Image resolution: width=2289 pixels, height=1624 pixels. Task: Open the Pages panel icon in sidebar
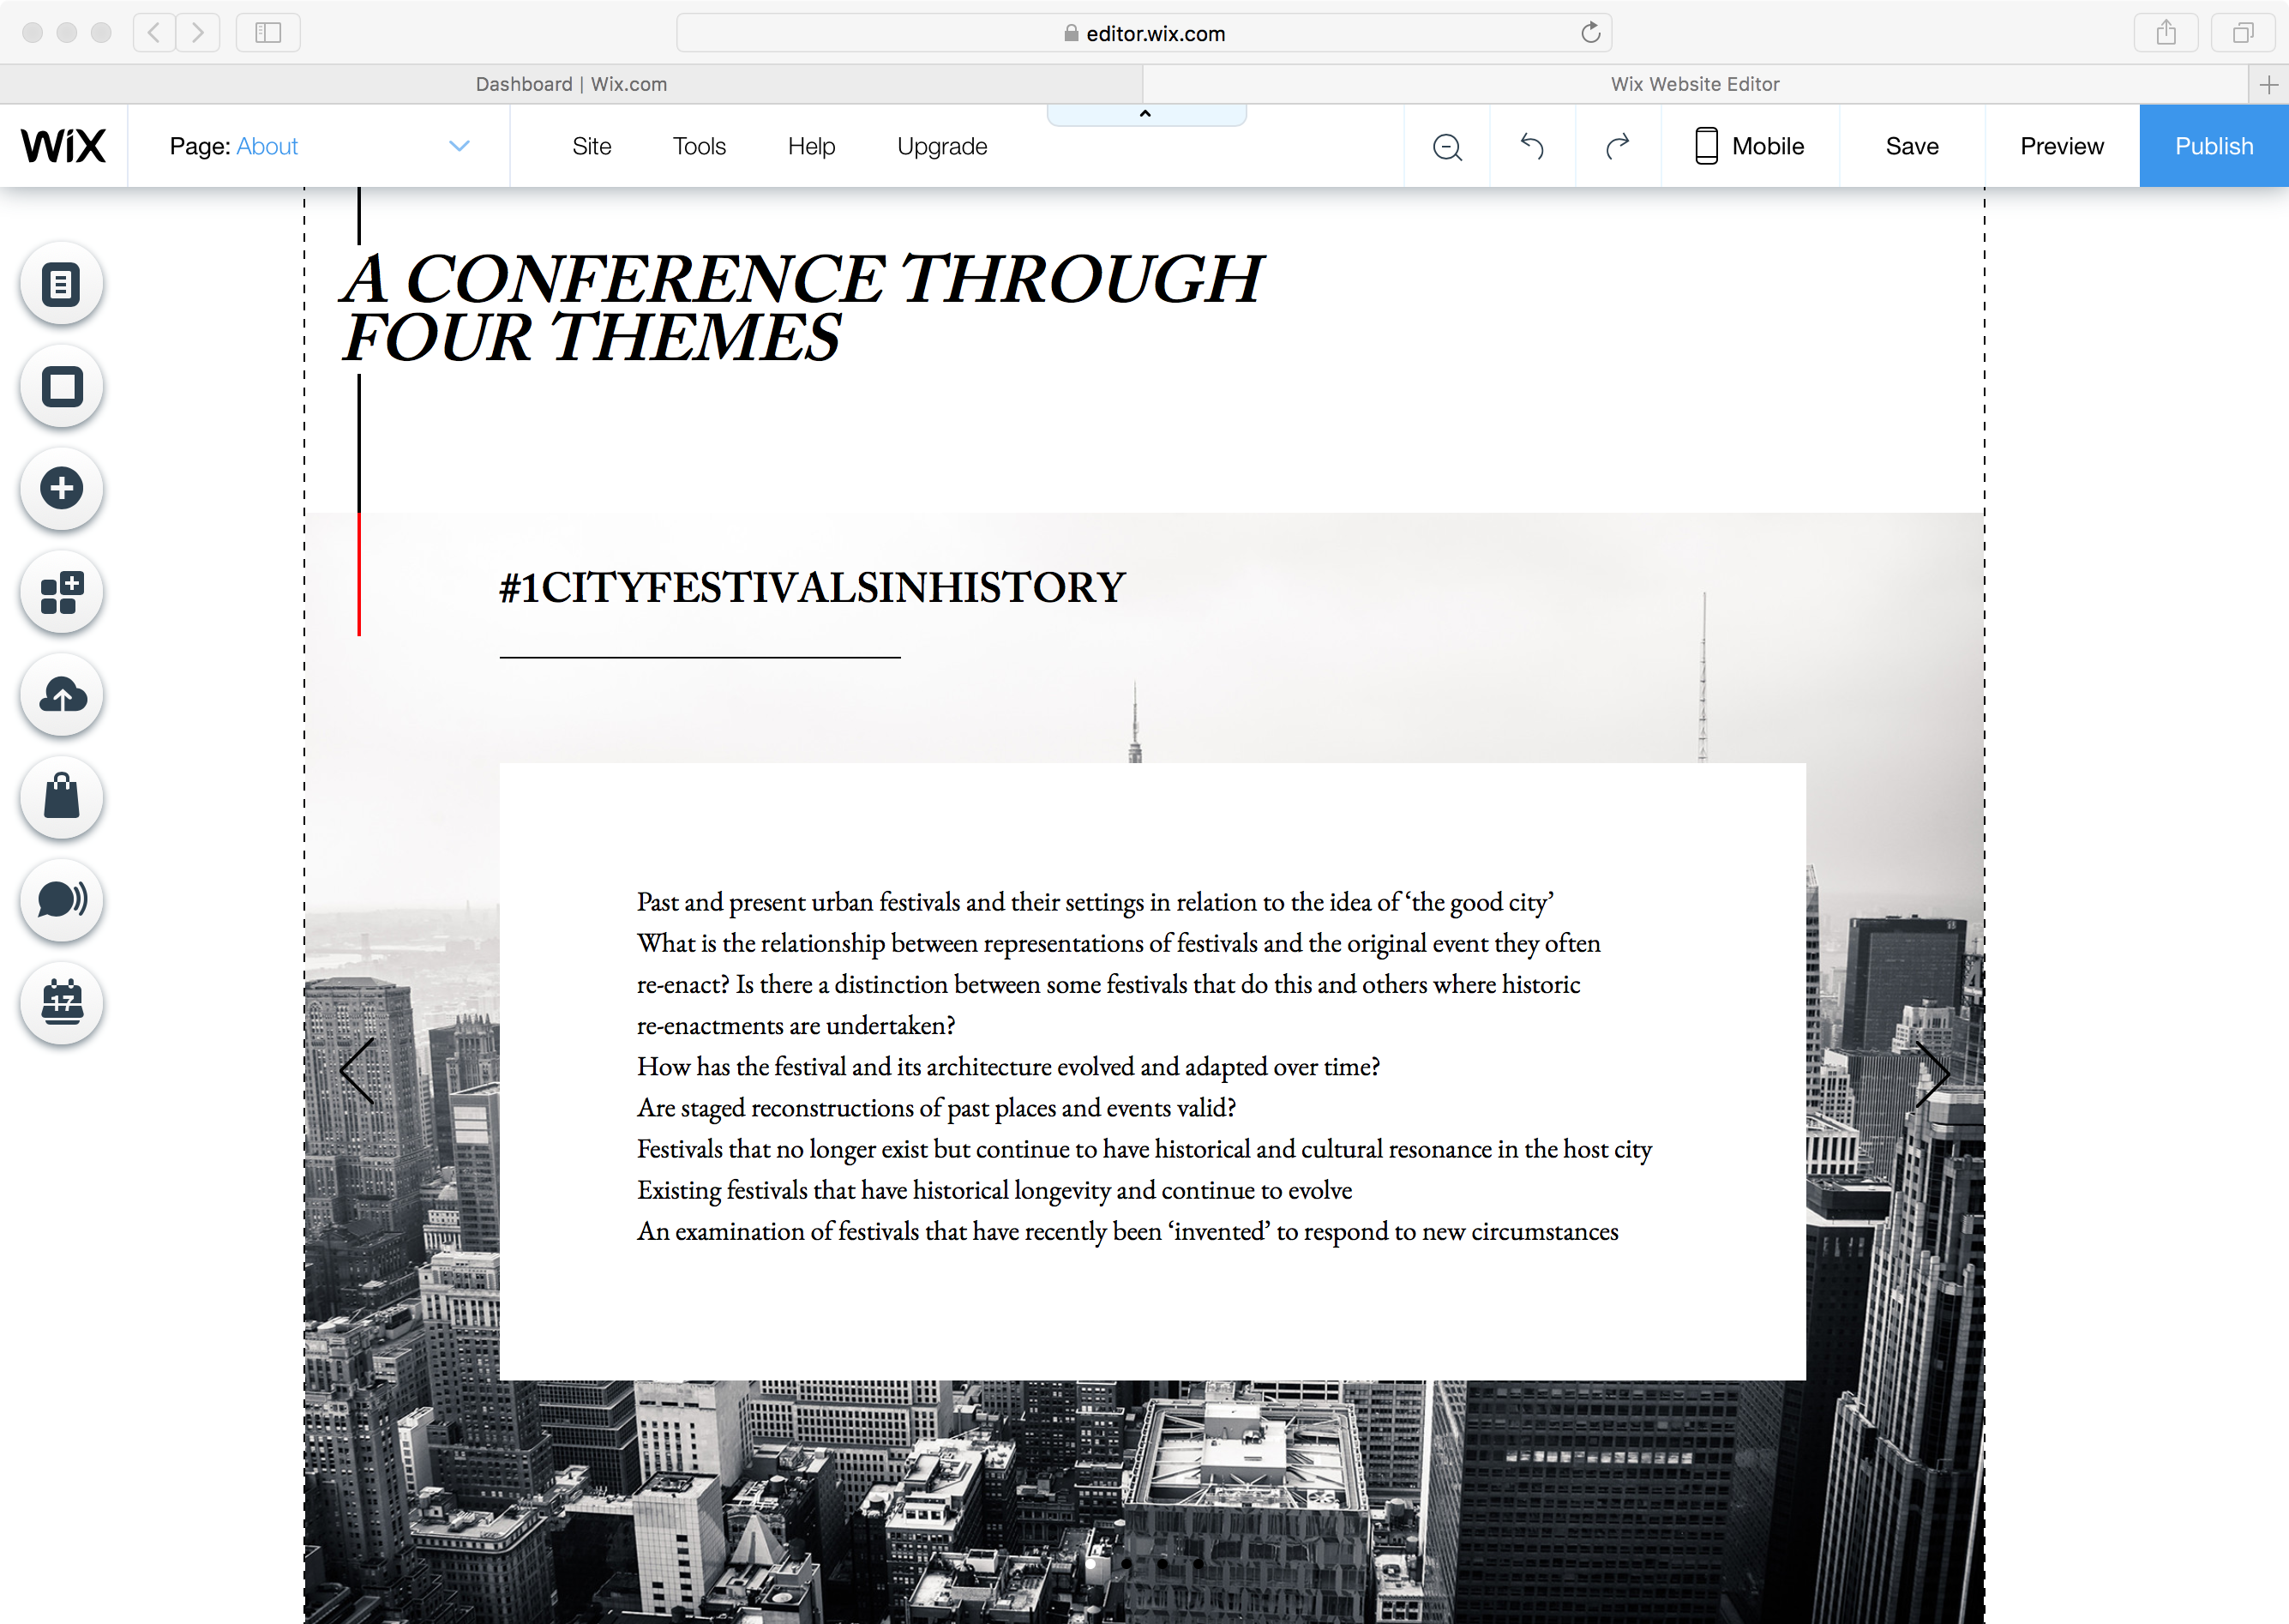[x=62, y=285]
